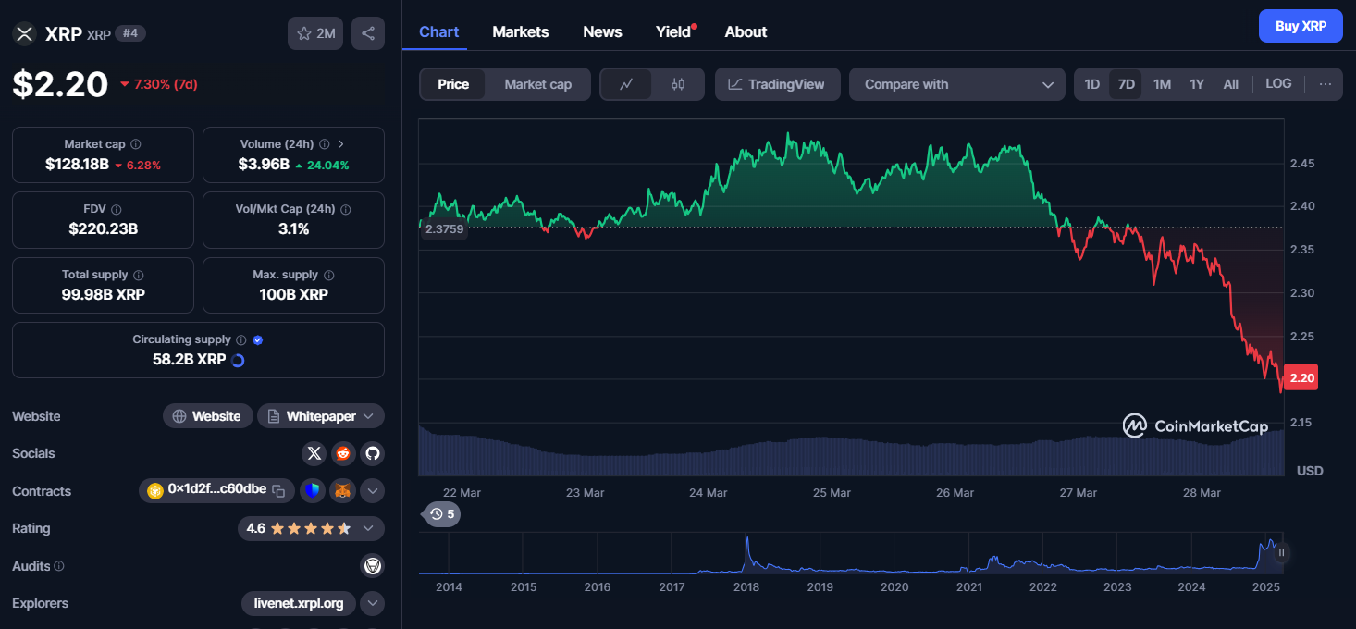Image resolution: width=1356 pixels, height=629 pixels.
Task: Open livenet.xrpl.org explorer link
Action: (299, 603)
